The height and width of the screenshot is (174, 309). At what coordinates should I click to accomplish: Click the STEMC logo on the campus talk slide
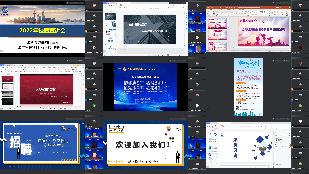coord(5,11)
